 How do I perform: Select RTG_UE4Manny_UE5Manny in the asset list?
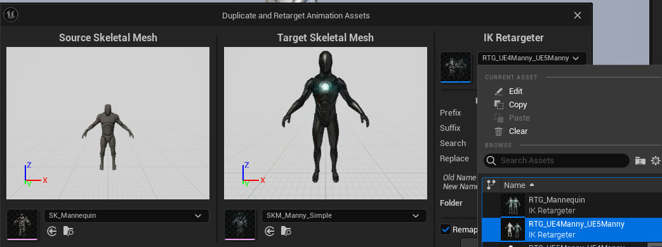572,229
